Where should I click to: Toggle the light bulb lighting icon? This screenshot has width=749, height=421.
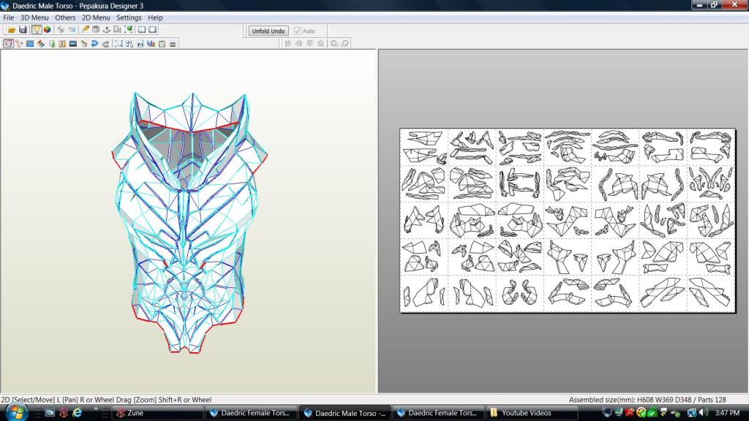(x=37, y=29)
